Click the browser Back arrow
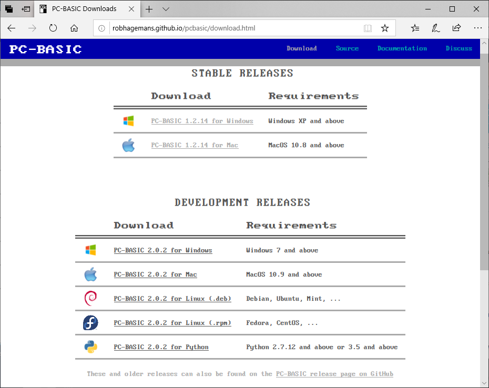Screen dimensions: 489x388 coord(12,28)
